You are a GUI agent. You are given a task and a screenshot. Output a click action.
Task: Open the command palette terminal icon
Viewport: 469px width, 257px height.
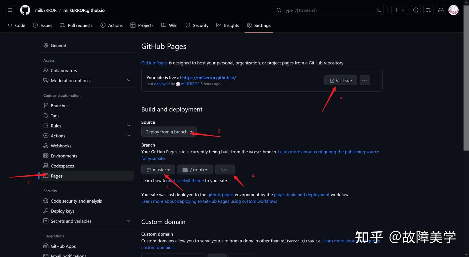point(378,10)
